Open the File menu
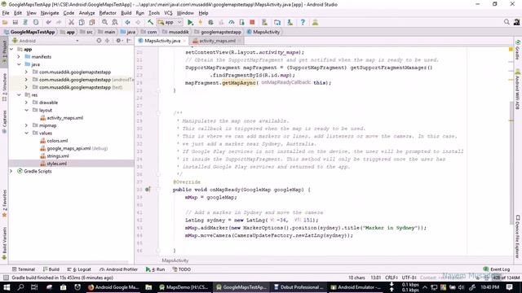The width and height of the screenshot is (522, 293). pyautogui.click(x=6, y=13)
